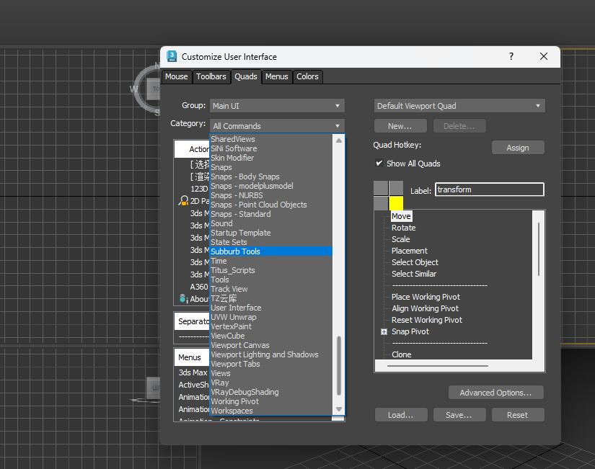This screenshot has width=595, height=469.
Task: Collapse the Category dropdown showing All Commands
Action: (x=277, y=126)
